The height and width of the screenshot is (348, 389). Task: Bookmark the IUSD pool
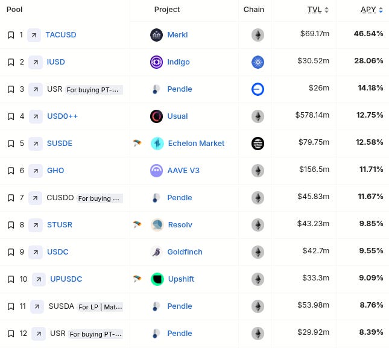tap(11, 62)
